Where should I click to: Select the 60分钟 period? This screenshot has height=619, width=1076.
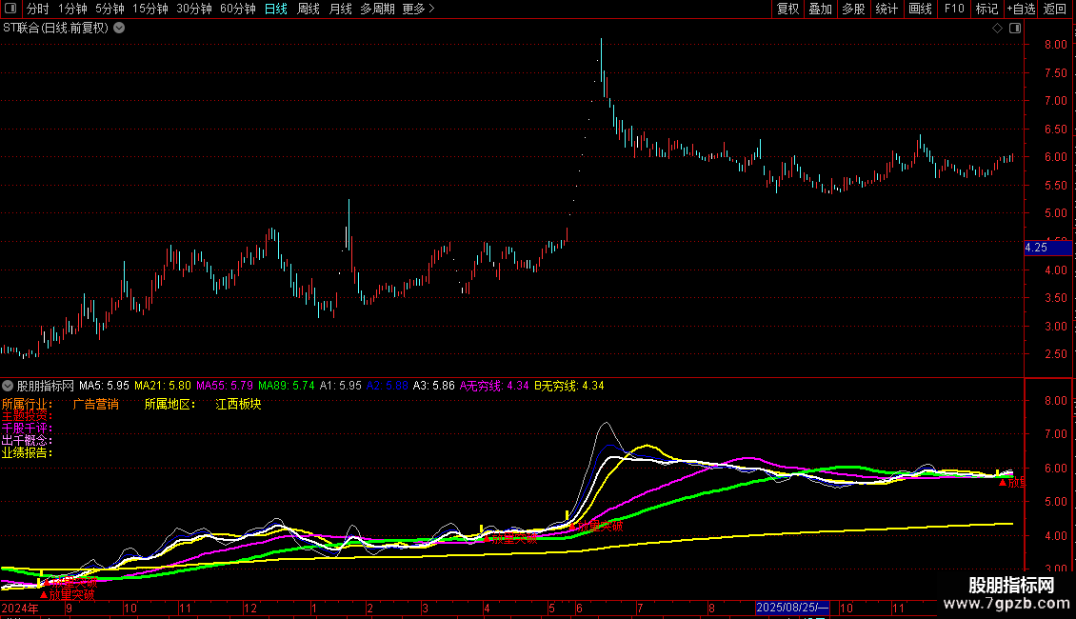[238, 9]
